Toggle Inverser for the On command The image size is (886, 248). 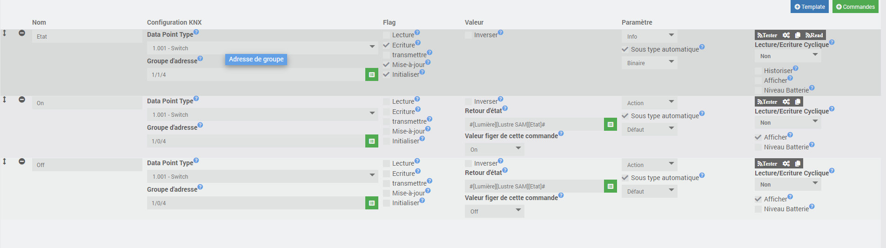click(x=469, y=101)
